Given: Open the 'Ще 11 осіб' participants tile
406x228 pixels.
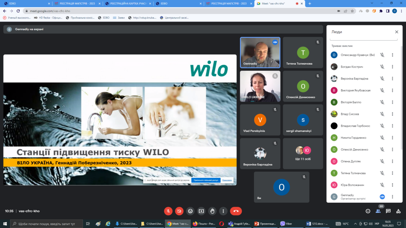Looking at the screenshot, I should click(303, 154).
